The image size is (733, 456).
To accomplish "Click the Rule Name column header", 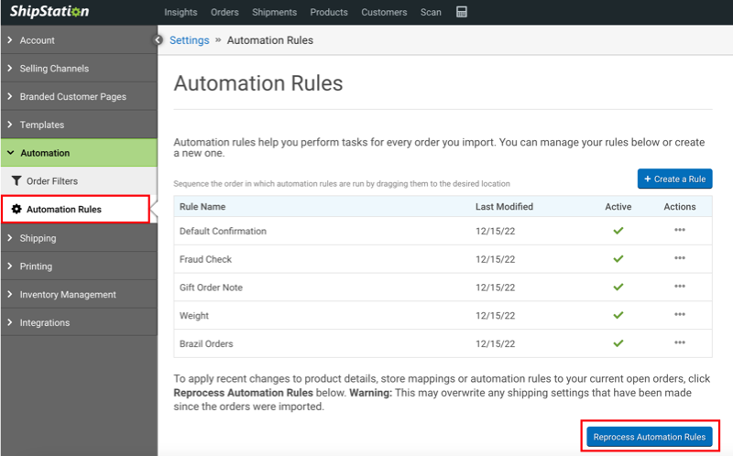I will click(202, 207).
